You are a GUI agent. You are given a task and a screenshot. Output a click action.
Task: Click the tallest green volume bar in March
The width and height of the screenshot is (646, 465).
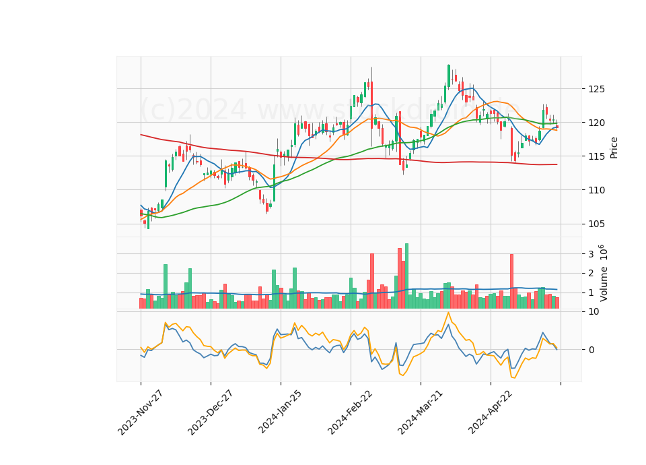pyautogui.click(x=406, y=276)
